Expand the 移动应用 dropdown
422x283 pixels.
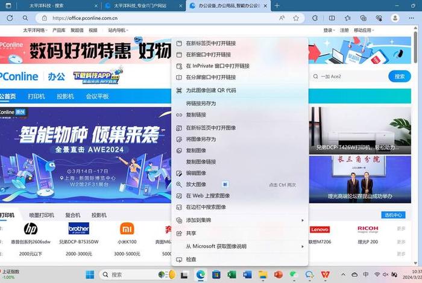click(364, 30)
